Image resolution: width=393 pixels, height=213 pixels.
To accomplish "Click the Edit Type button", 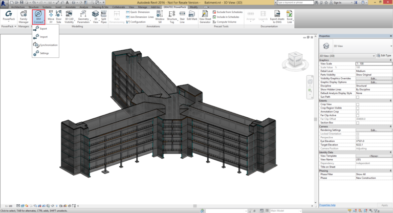I will pyautogui.click(x=384, y=55).
